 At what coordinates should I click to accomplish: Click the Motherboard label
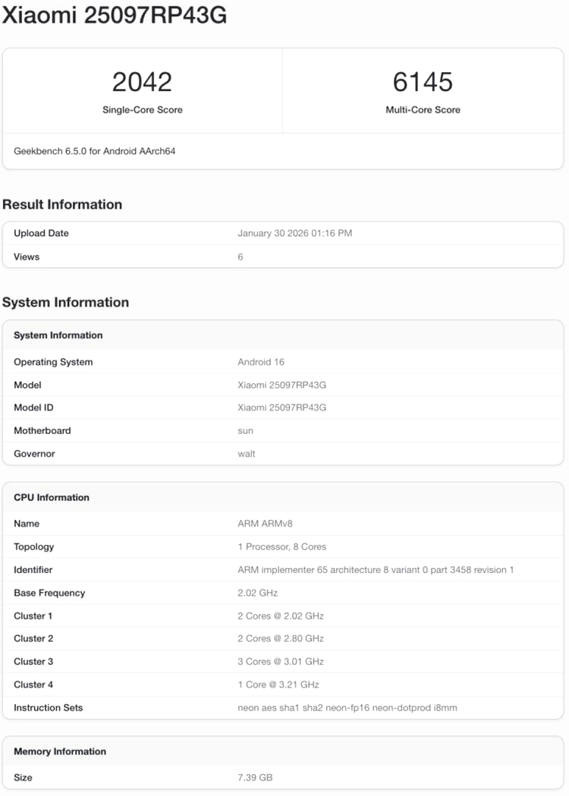(x=42, y=430)
